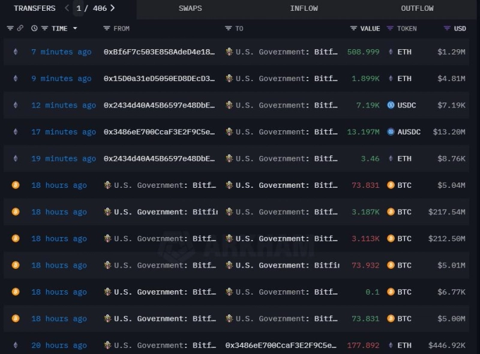Open the OUTFLOW tab
This screenshot has width=480, height=354.
tap(417, 8)
